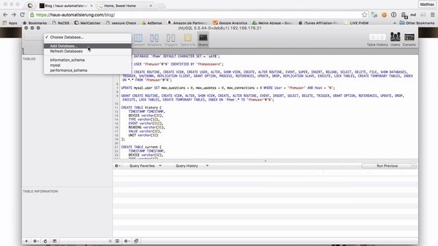Toggle the sidebar pane button at bottom

pos(117,241)
